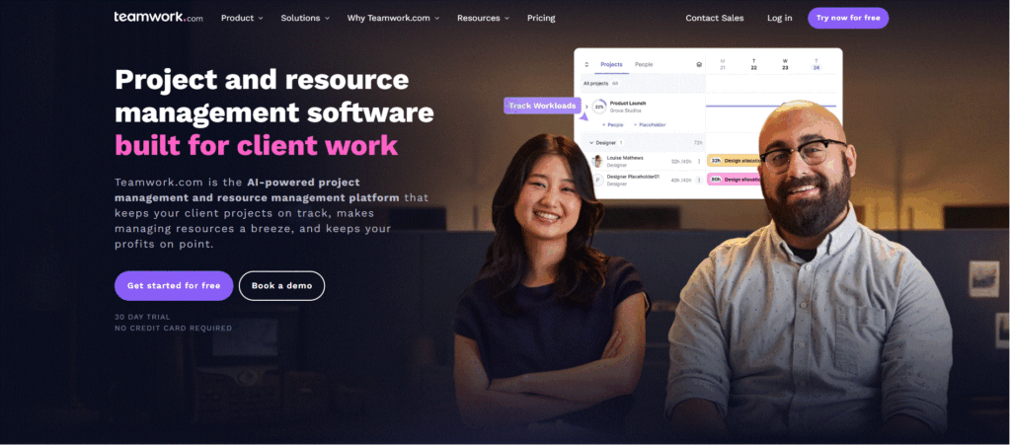Click the Track Workloads label tag
This screenshot has width=1011, height=445.
point(542,106)
